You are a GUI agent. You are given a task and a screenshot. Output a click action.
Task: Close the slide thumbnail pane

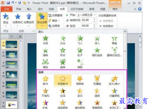coord(20,37)
